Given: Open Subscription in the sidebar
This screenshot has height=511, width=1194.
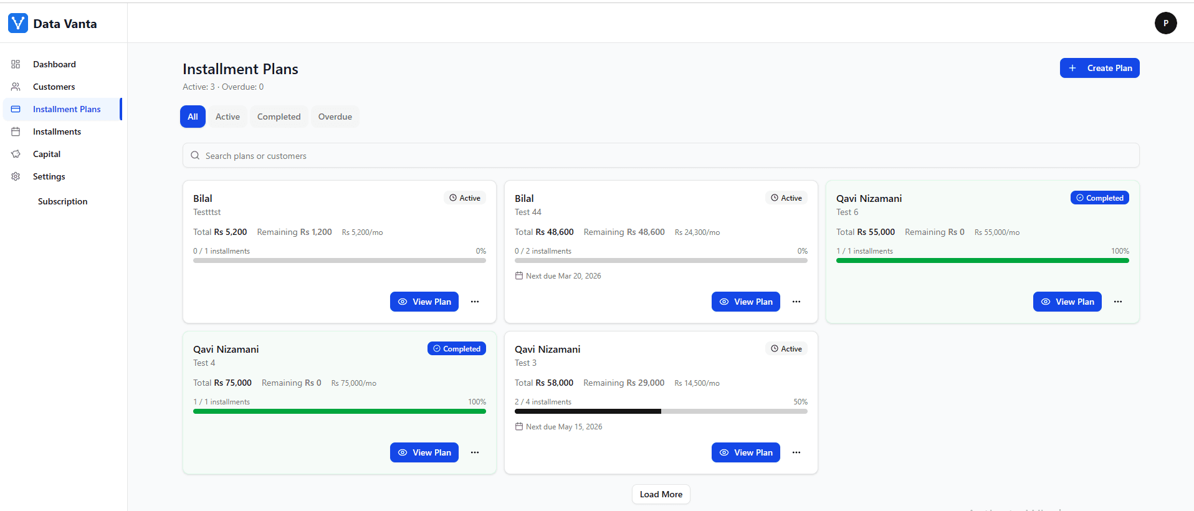Looking at the screenshot, I should 62,201.
